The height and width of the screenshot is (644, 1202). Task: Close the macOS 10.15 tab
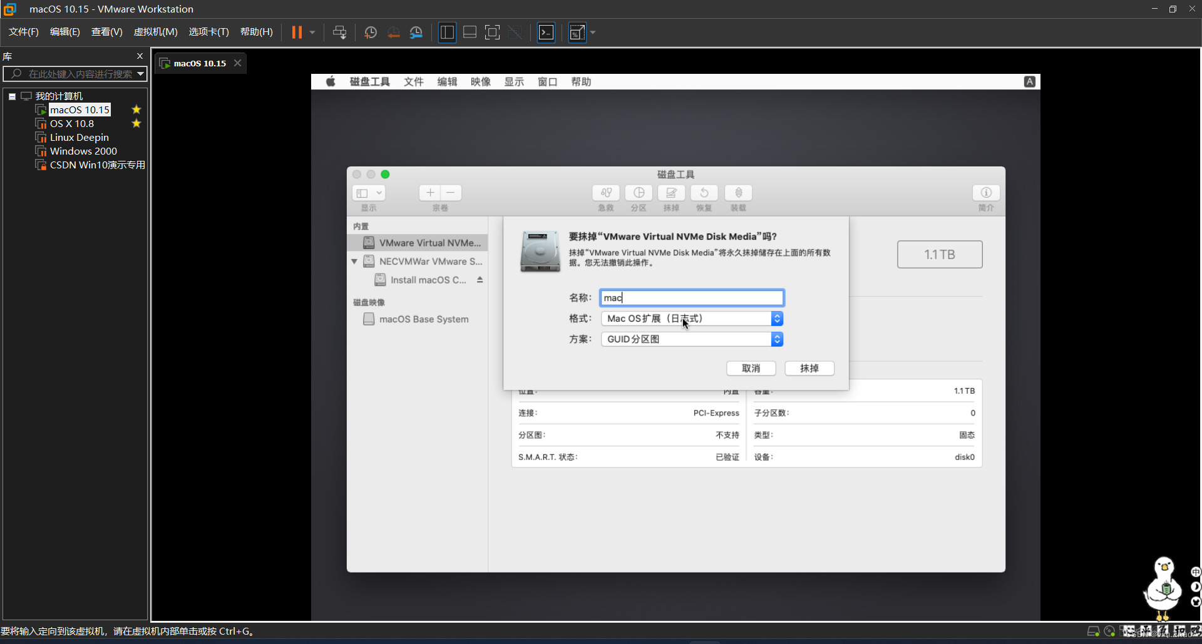point(237,63)
